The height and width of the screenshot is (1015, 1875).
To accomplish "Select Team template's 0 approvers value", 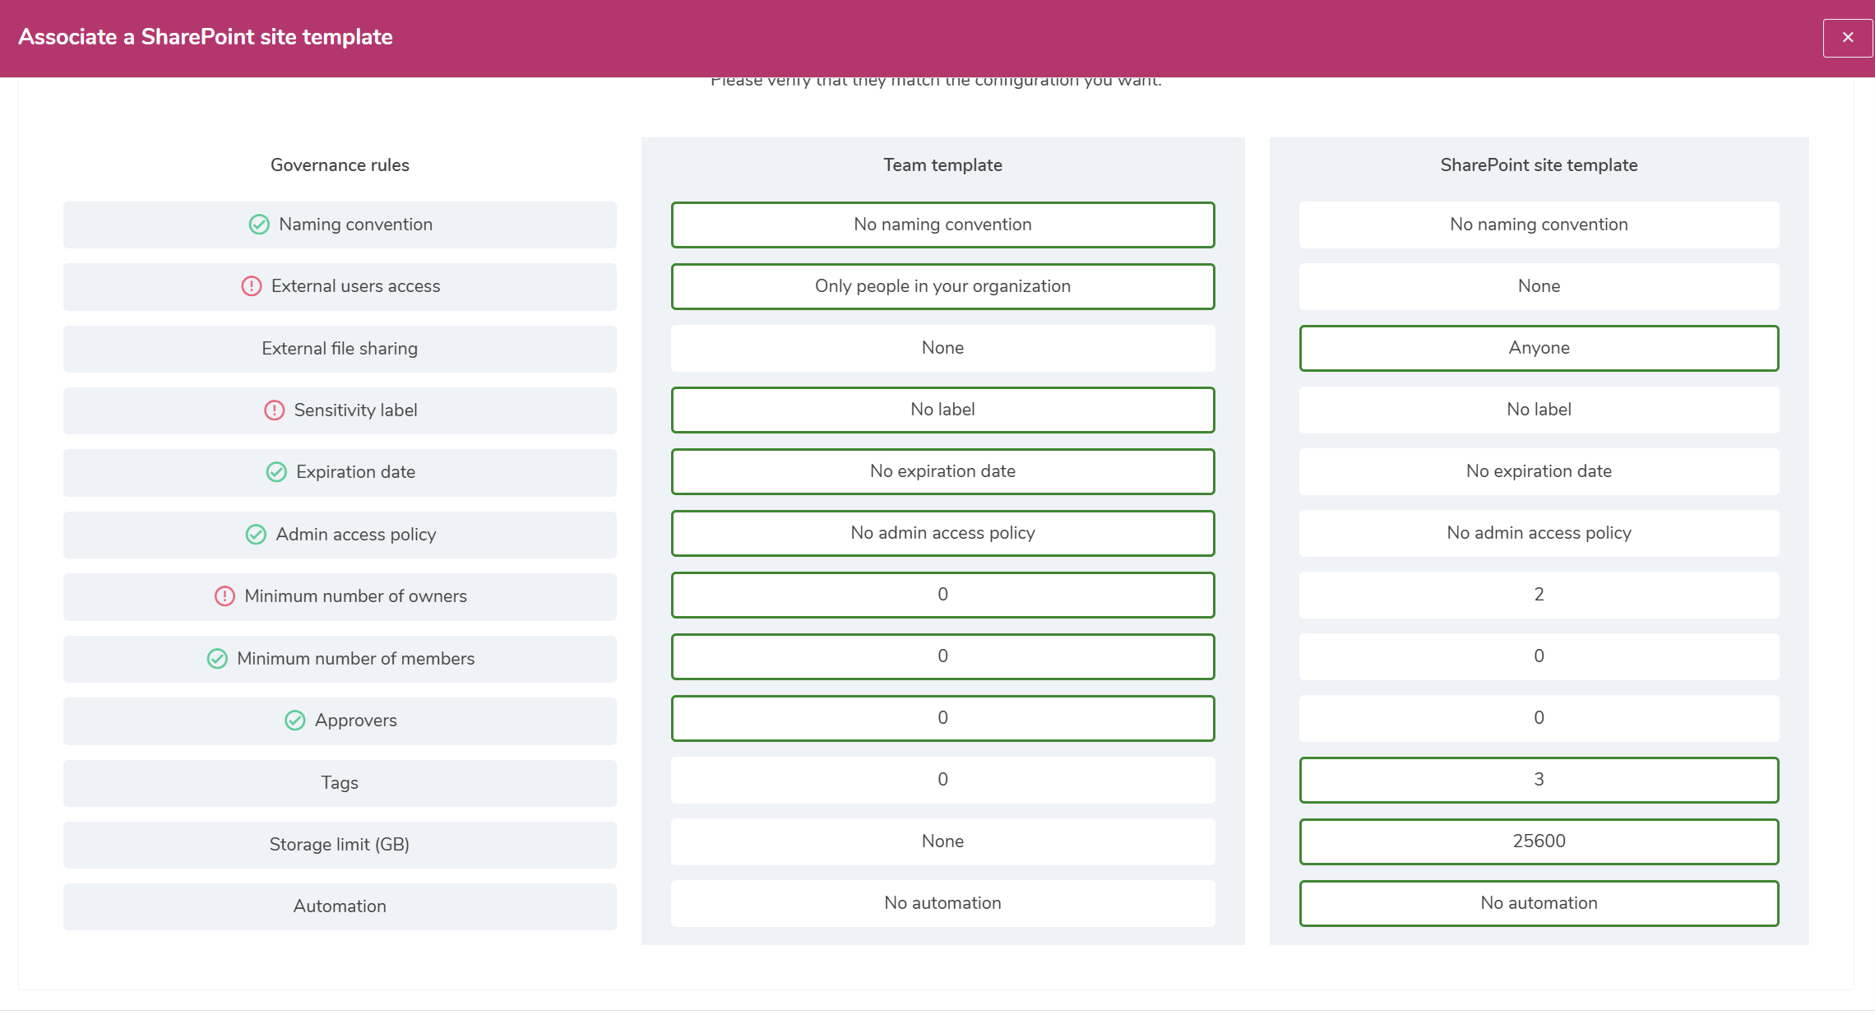I will 942,718.
